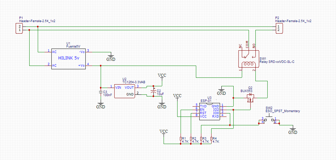Click the 'NC' relay terminal label
Viewport: 336px width, 160px height.
pyautogui.click(x=240, y=46)
